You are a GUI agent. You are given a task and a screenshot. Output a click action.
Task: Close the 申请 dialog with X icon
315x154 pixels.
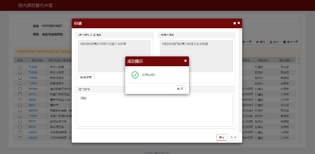click(239, 23)
